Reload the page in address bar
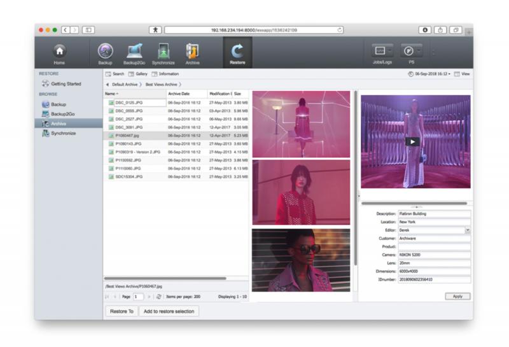This screenshot has height=347, width=509. pyautogui.click(x=340, y=30)
